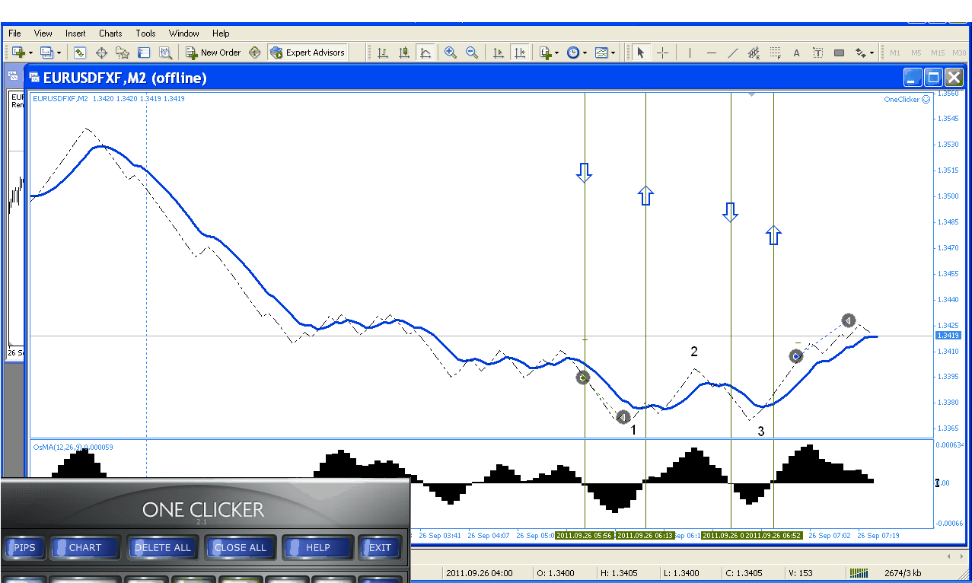The image size is (972, 583).
Task: Expand the Templates dropdown arrow
Action: pyautogui.click(x=613, y=53)
